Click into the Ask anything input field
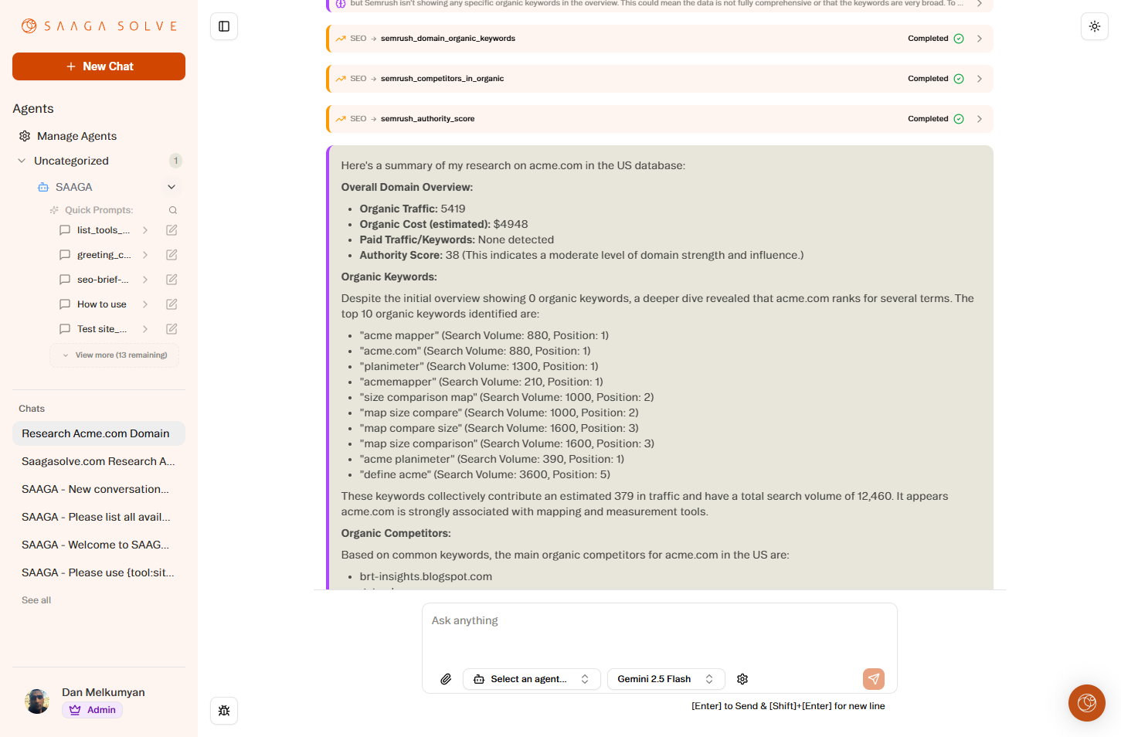 click(x=659, y=620)
